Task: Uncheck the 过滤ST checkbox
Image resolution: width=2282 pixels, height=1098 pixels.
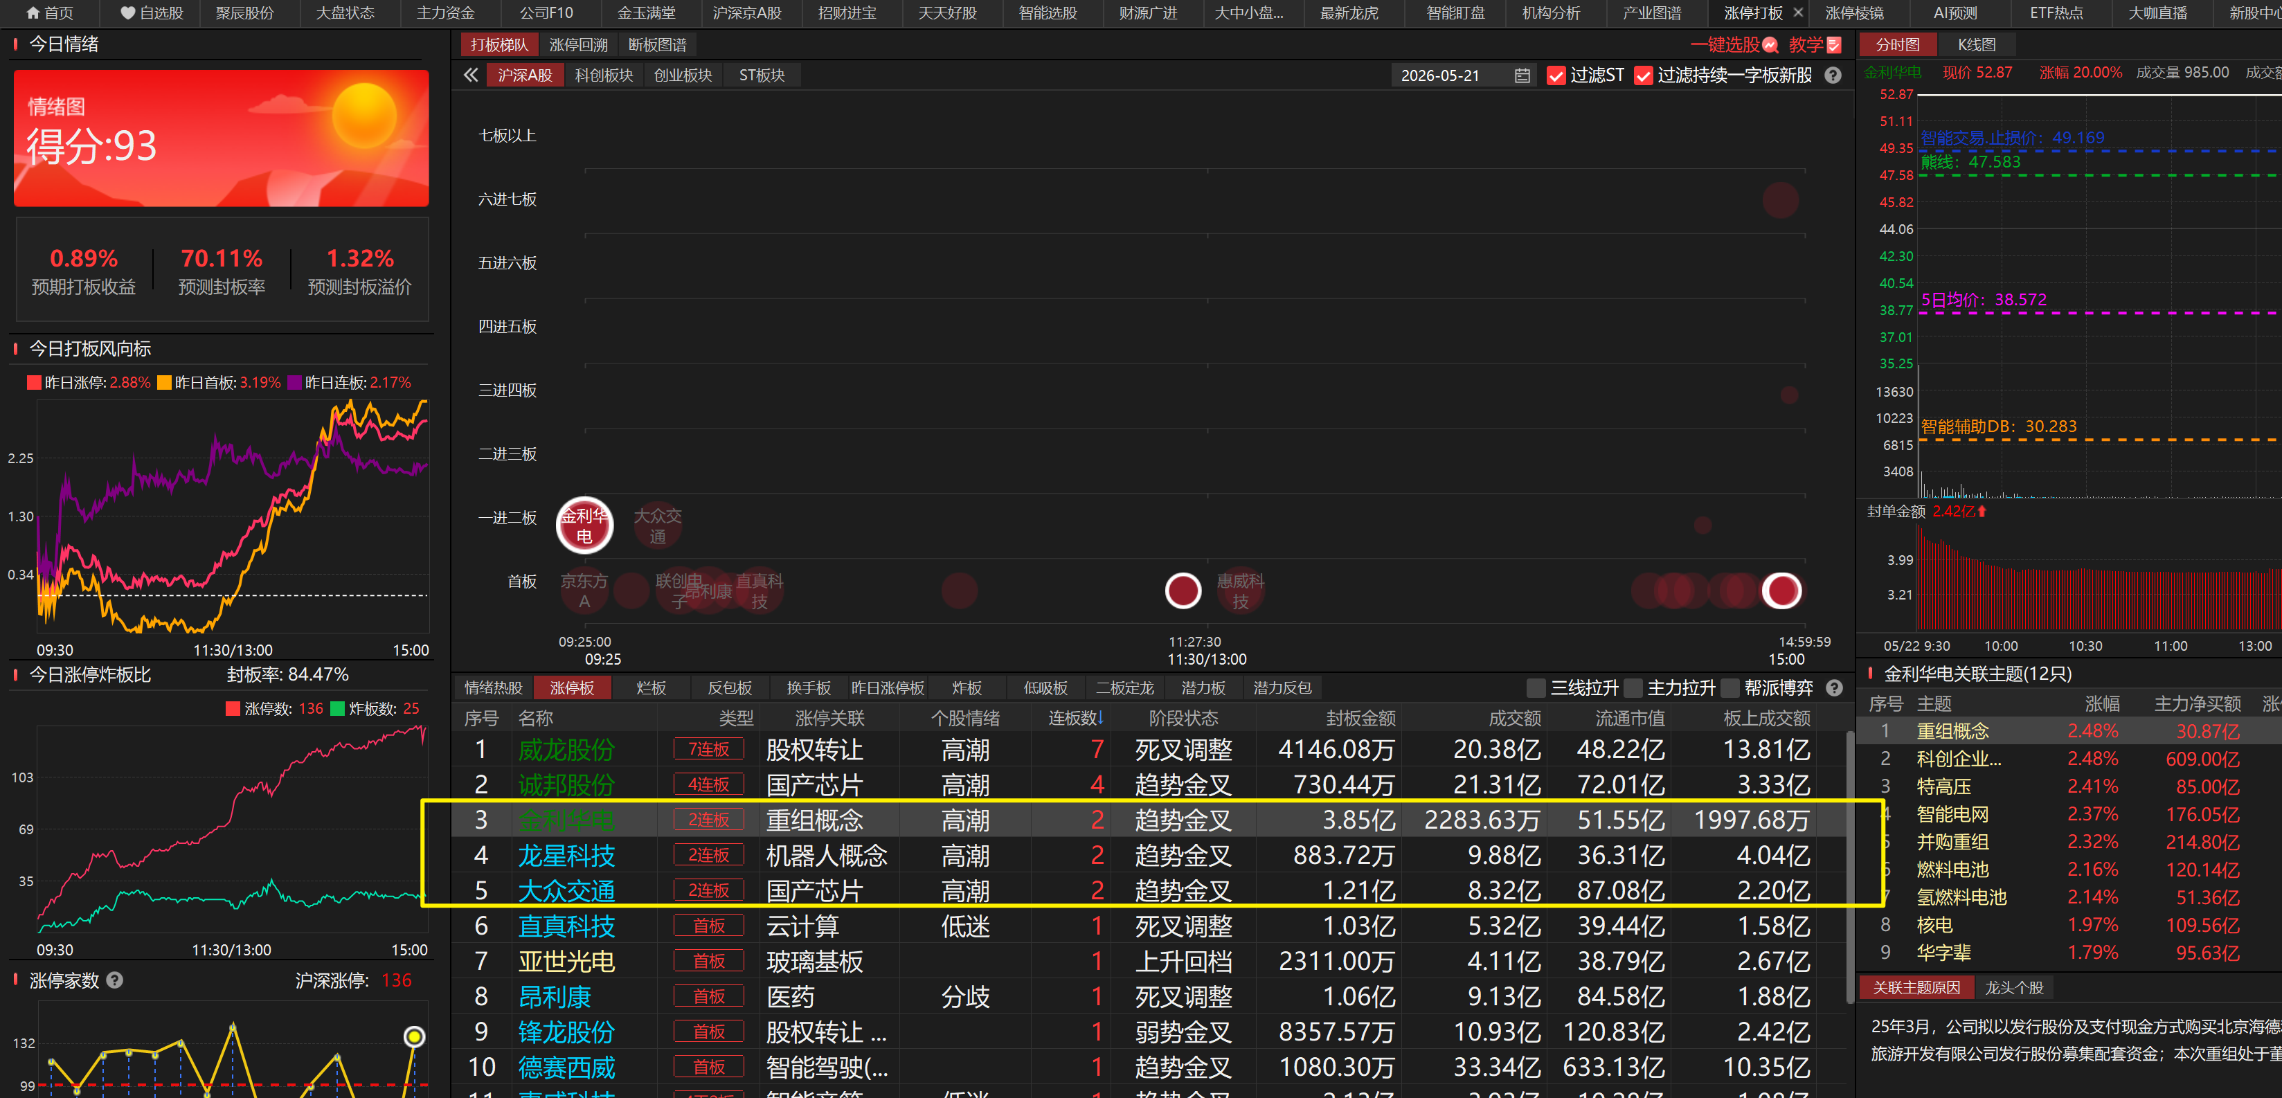Action: coord(1556,76)
